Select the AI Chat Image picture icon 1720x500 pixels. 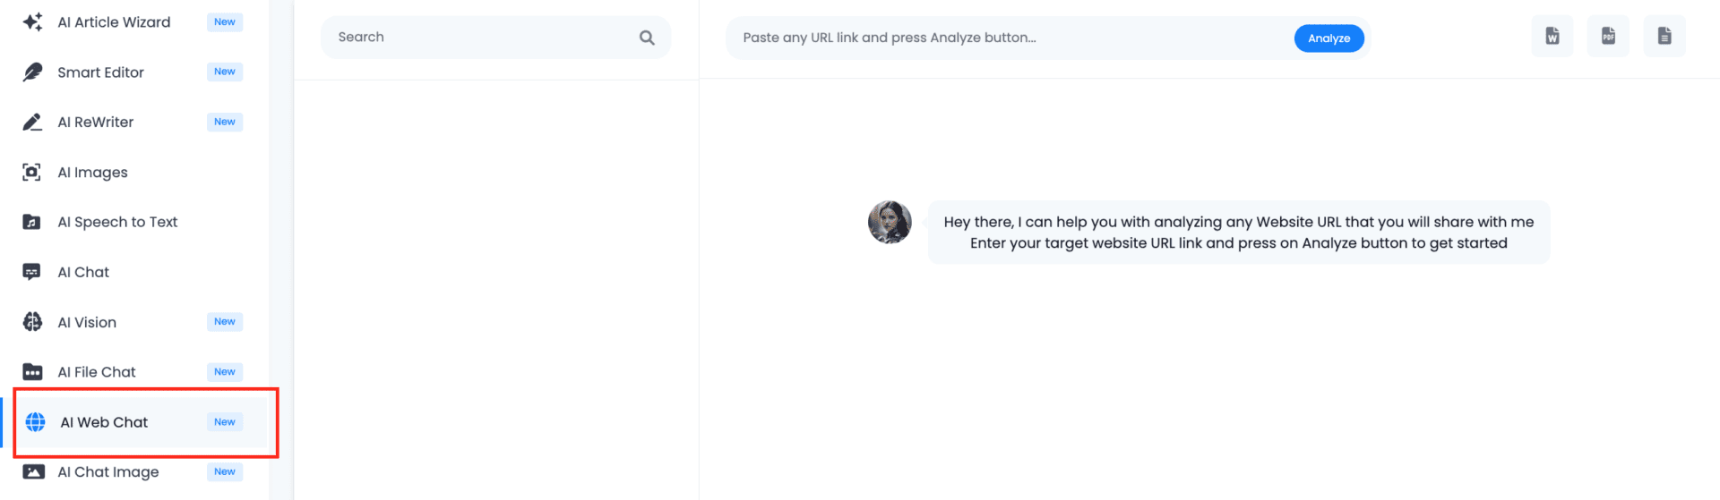coord(33,471)
